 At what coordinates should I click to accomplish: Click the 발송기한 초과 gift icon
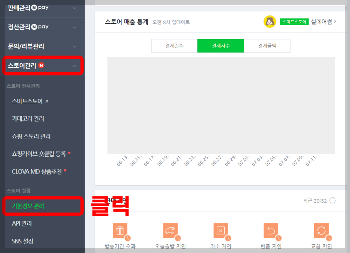click(120, 230)
